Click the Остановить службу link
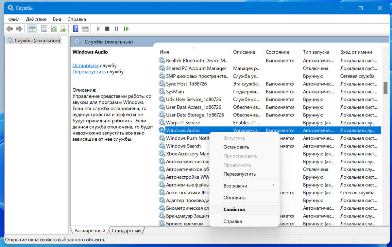The image size is (392, 247). click(86, 65)
